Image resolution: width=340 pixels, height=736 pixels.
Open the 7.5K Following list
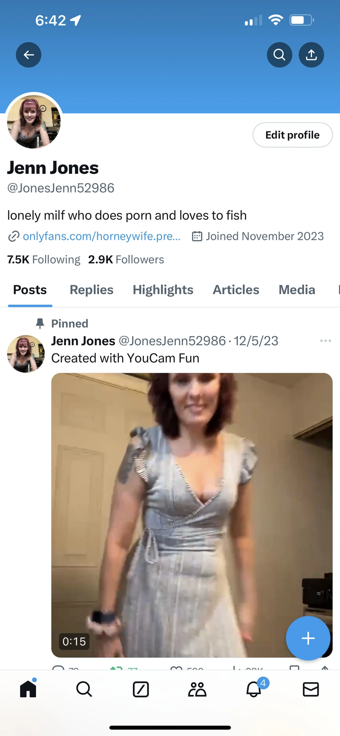(44, 259)
